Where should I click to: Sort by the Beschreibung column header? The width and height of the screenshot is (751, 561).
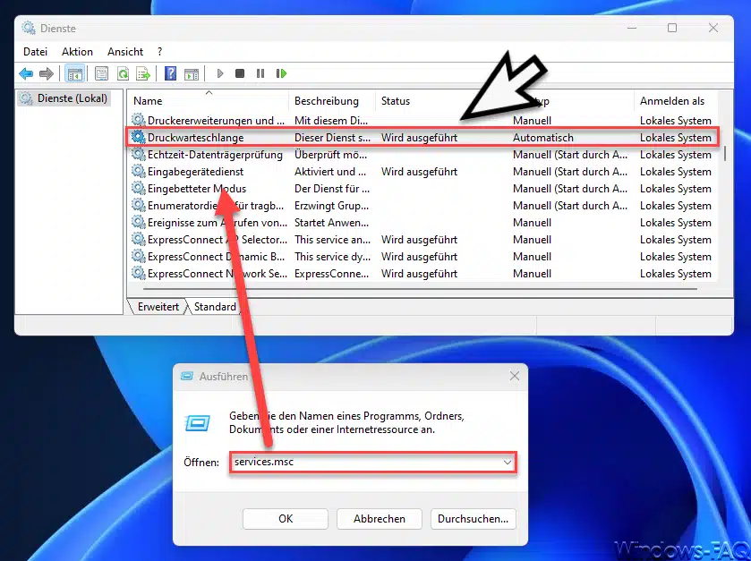point(332,101)
